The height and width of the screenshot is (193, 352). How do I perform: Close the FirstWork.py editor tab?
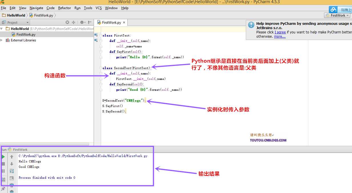click(124, 22)
